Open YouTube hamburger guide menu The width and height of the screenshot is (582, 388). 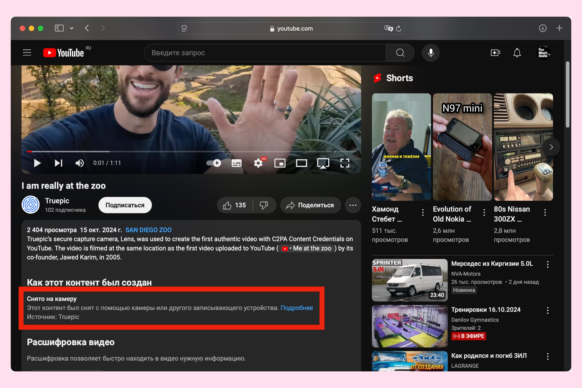pos(27,52)
